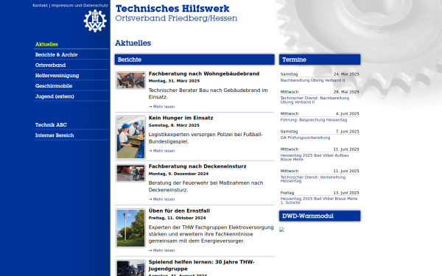Screen dimensions: 442x276
Task: Click the Technisches Hilfswerk site title
Action: (x=172, y=8)
